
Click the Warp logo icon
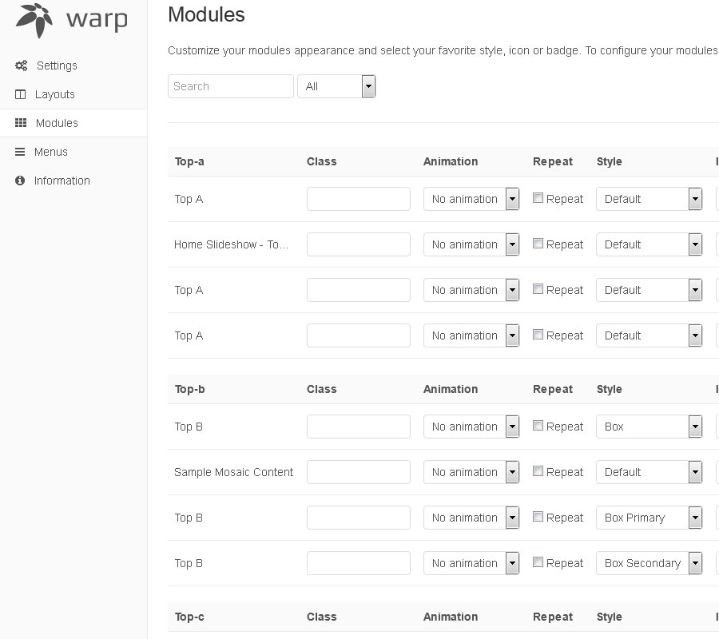click(35, 20)
